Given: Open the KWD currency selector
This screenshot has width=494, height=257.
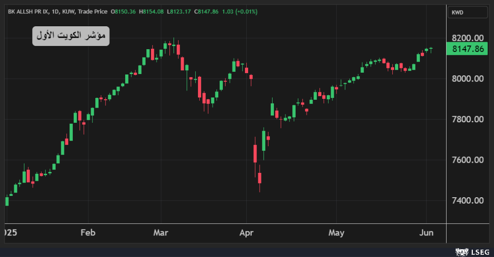Looking at the screenshot, I should (x=467, y=12).
